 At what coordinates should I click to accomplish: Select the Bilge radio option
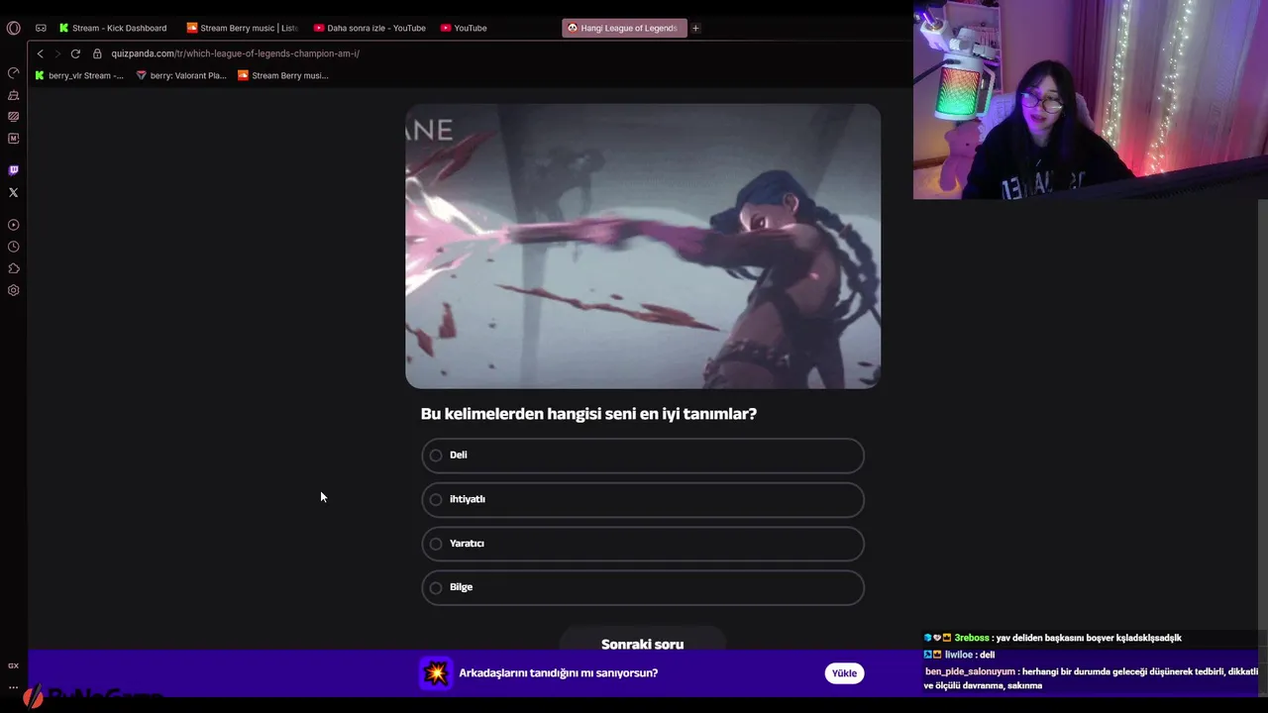point(643,587)
